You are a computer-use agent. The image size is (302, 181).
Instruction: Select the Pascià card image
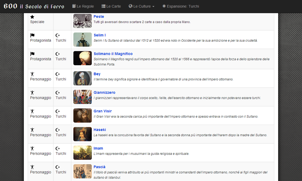tap(83, 171)
